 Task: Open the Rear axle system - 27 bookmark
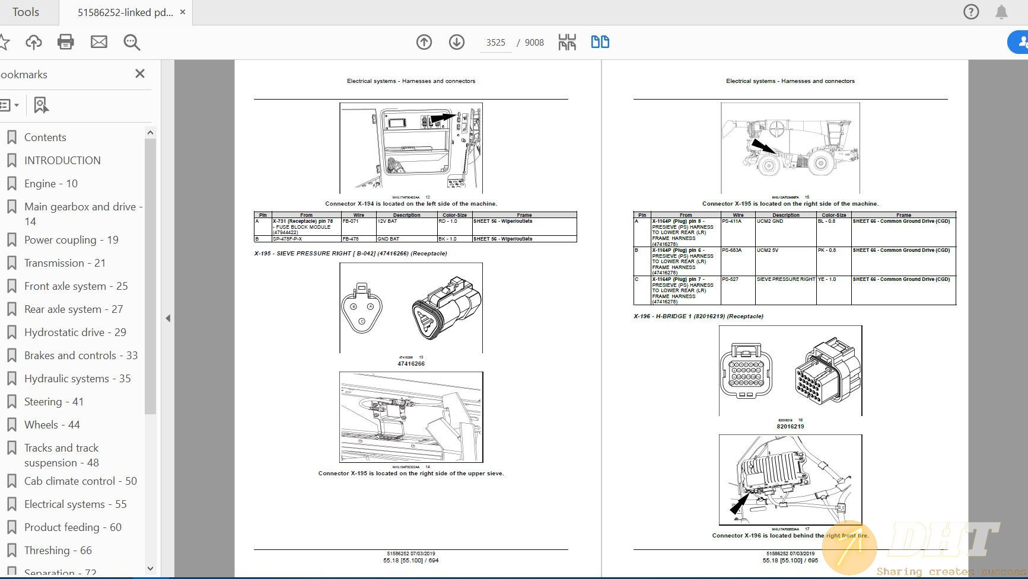coord(74,309)
